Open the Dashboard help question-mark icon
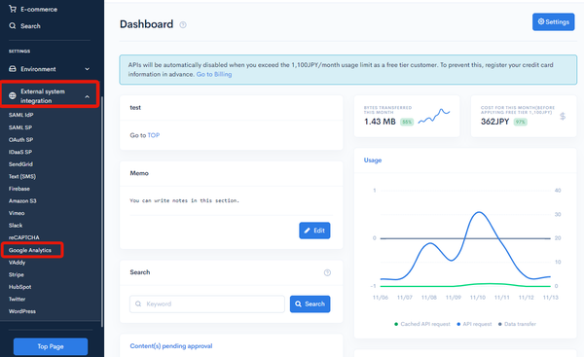 click(183, 25)
